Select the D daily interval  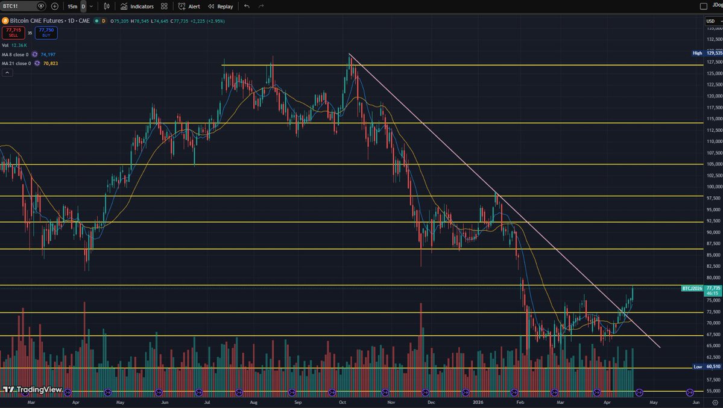tap(83, 7)
